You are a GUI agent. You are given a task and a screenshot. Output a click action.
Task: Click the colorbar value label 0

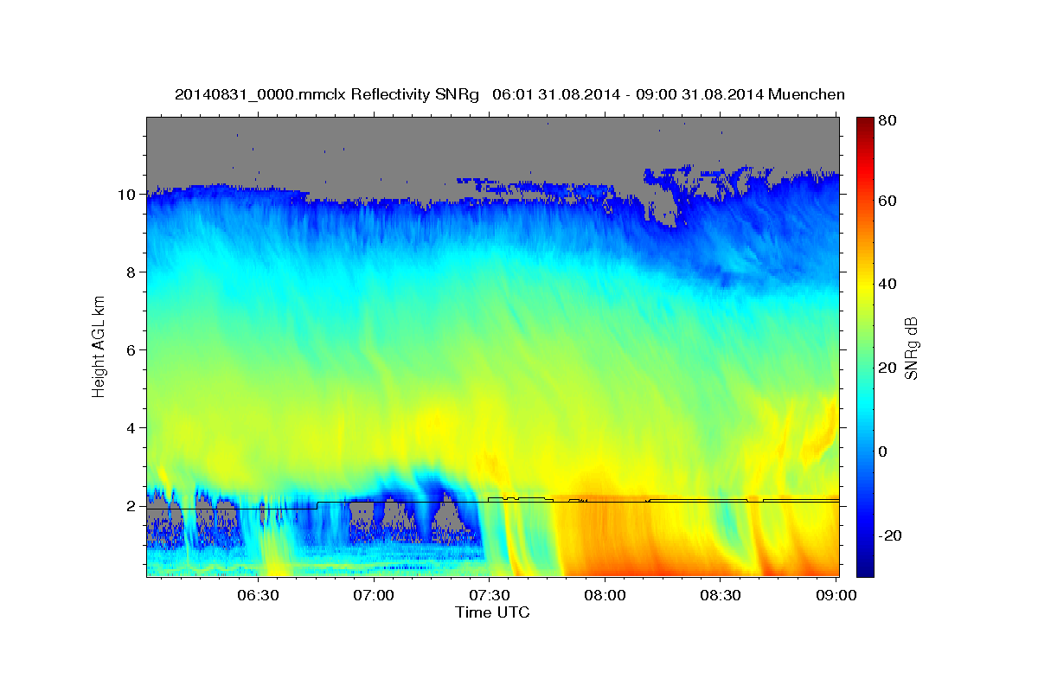coord(885,452)
